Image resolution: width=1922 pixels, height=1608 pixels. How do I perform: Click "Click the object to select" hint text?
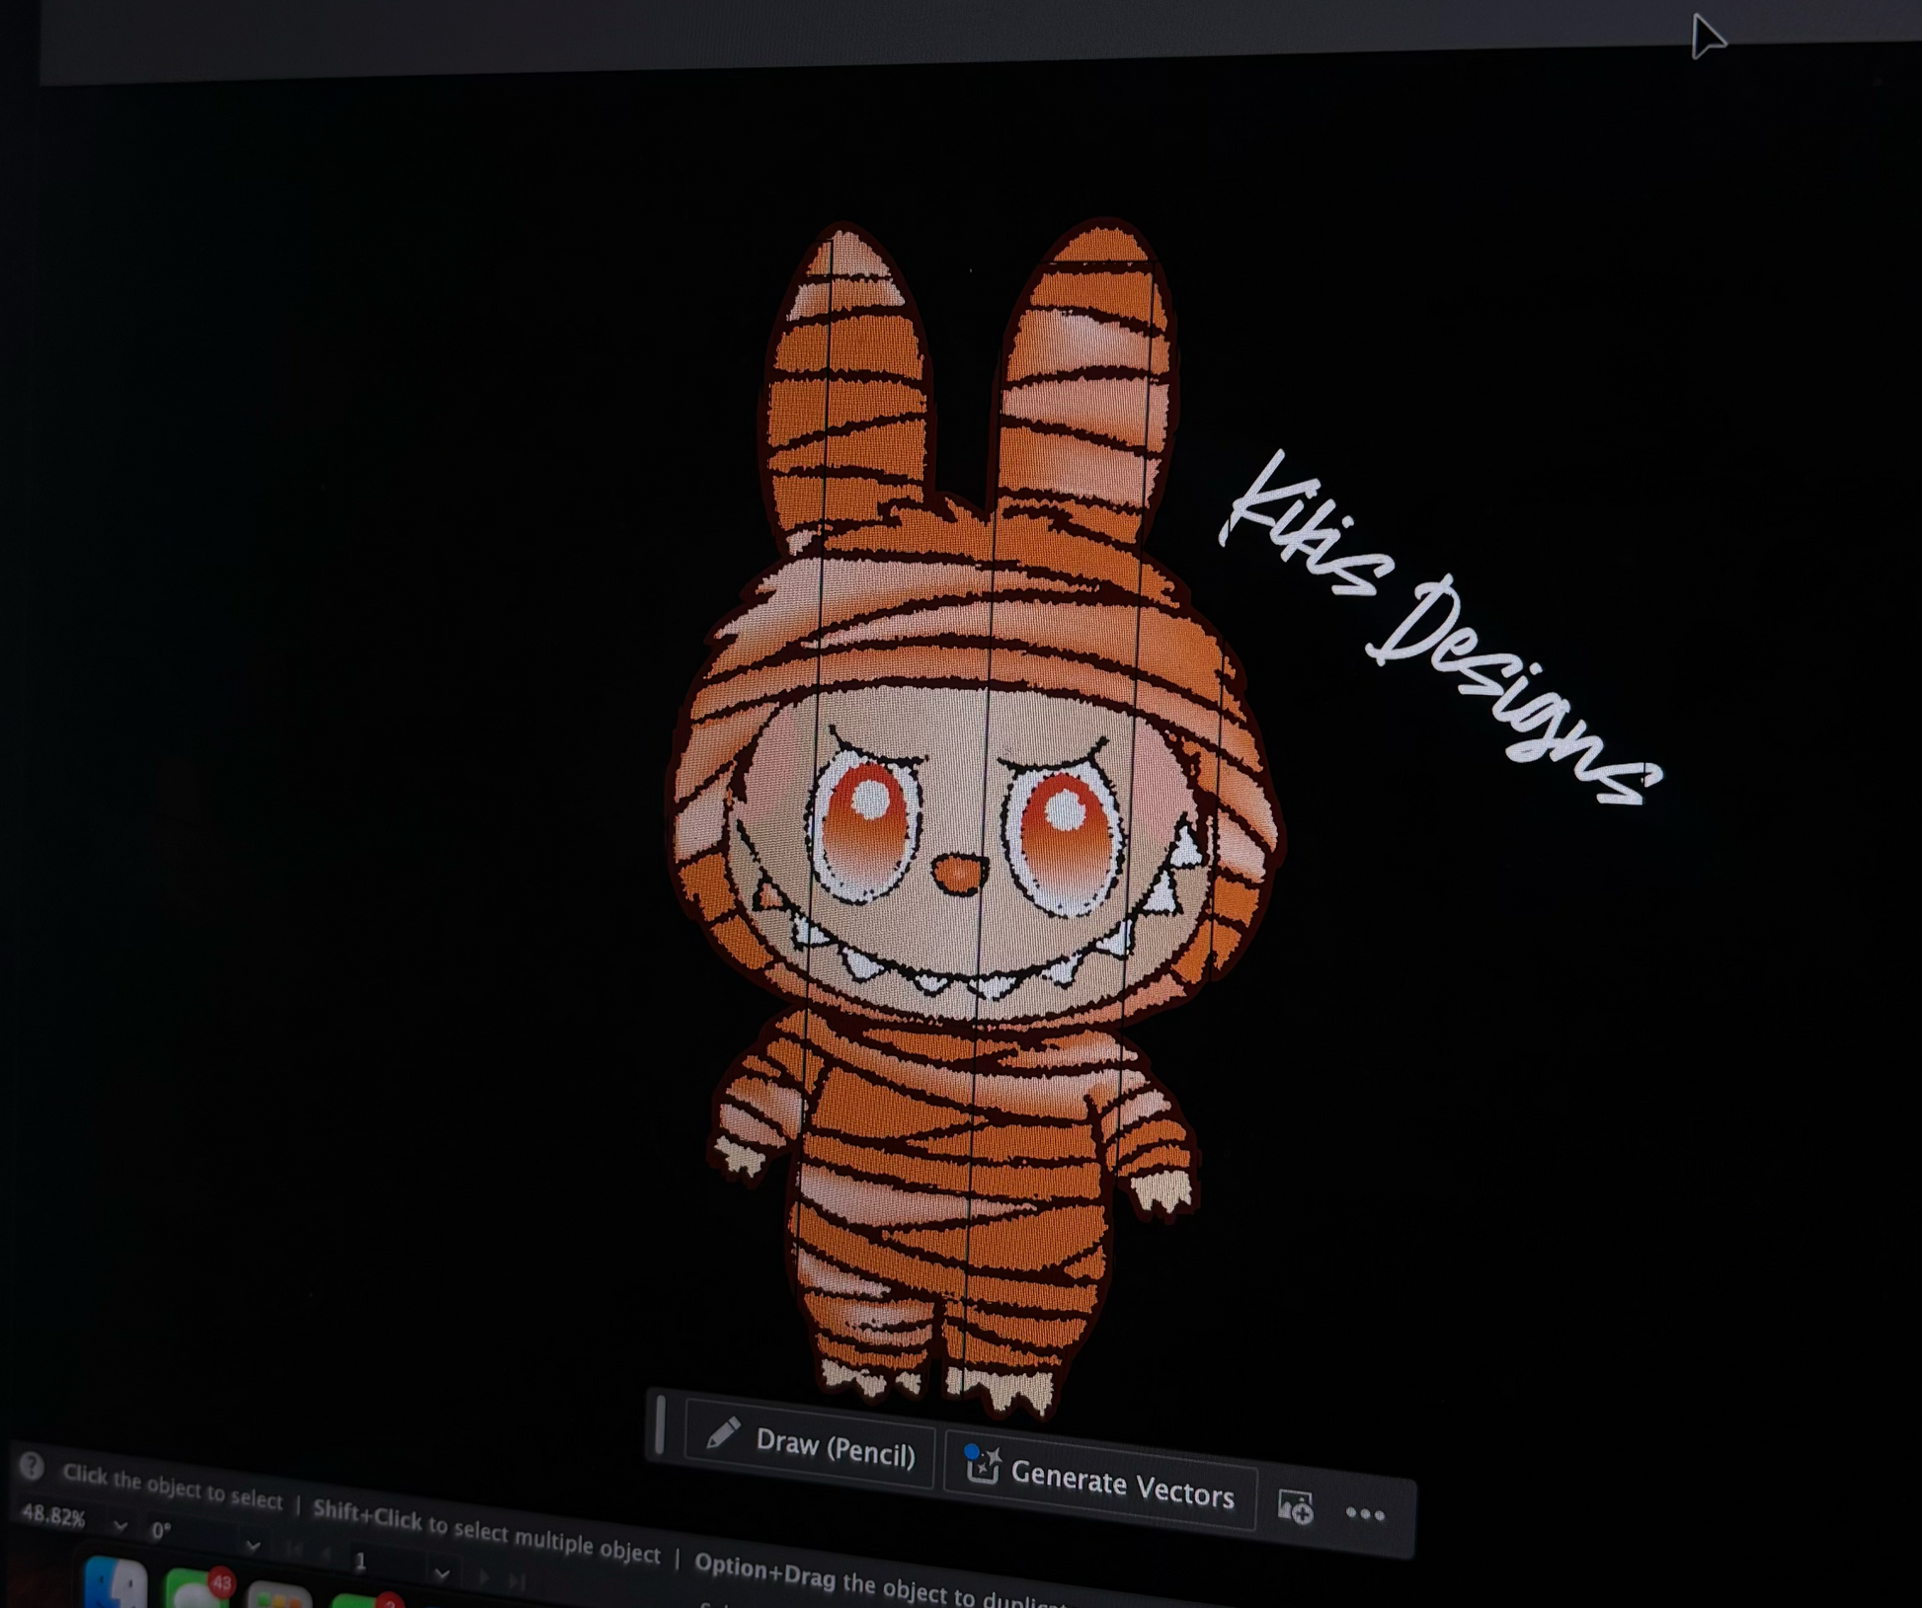coord(172,1487)
